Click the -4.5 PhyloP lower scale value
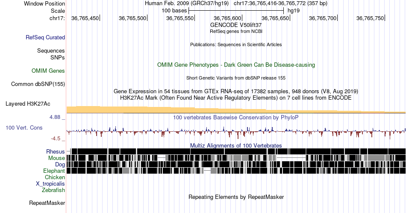The width and height of the screenshot is (406, 213). pyautogui.click(x=56, y=139)
